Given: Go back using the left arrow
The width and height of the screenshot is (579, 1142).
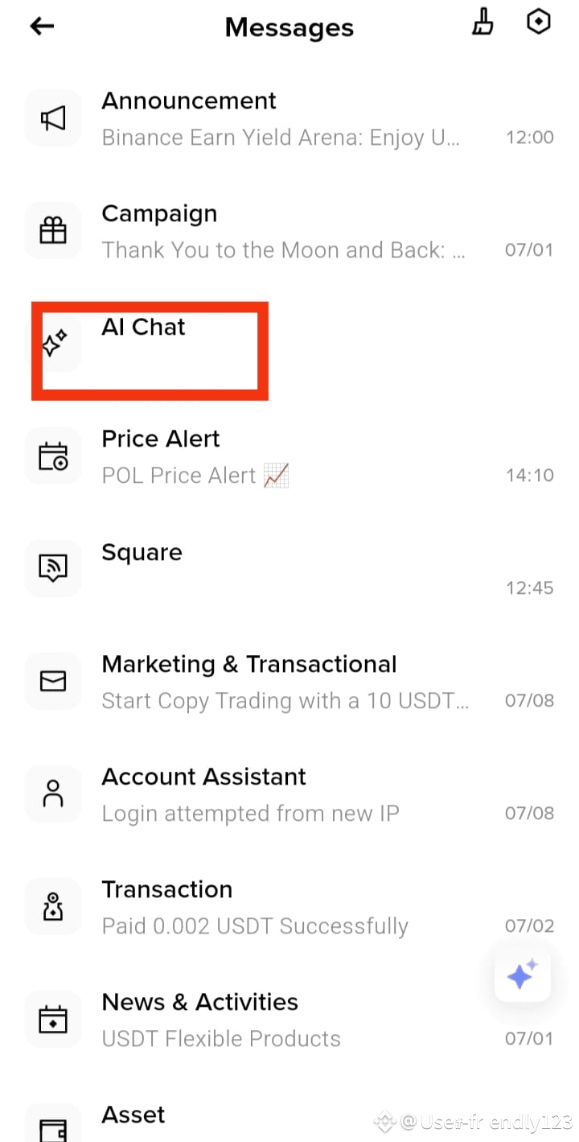Looking at the screenshot, I should click(42, 27).
